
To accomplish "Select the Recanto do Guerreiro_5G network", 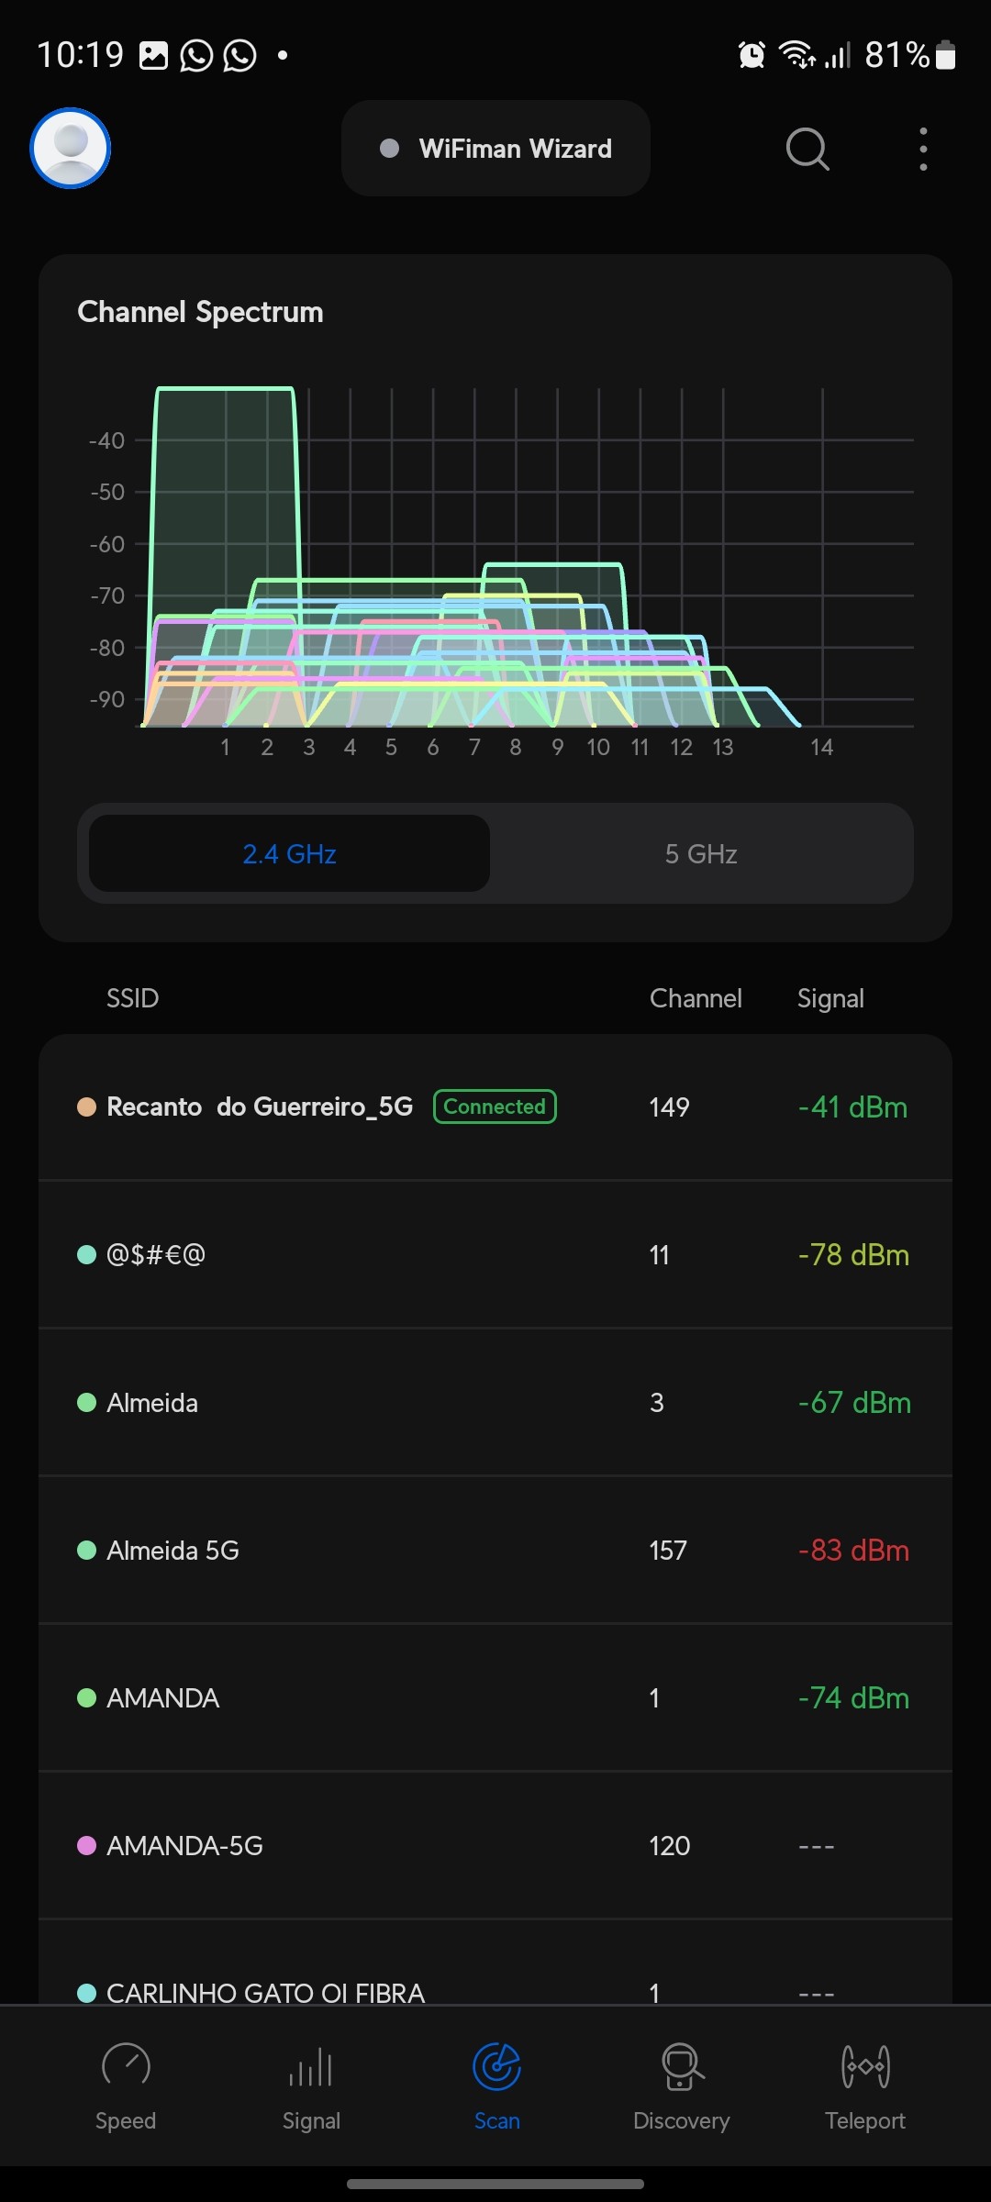I will (x=260, y=1107).
